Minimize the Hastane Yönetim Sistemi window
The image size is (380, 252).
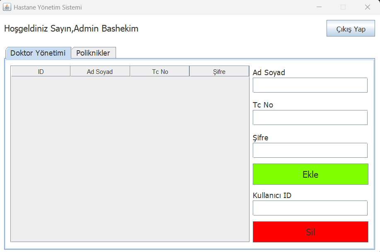coord(319,7)
